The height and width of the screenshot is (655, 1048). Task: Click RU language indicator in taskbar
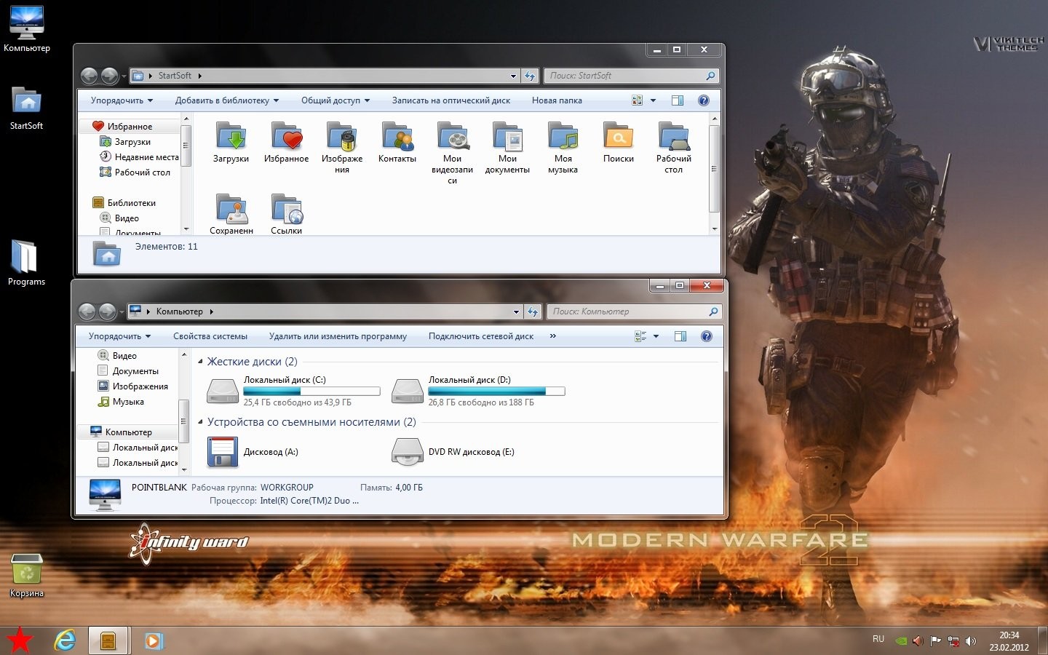click(878, 639)
